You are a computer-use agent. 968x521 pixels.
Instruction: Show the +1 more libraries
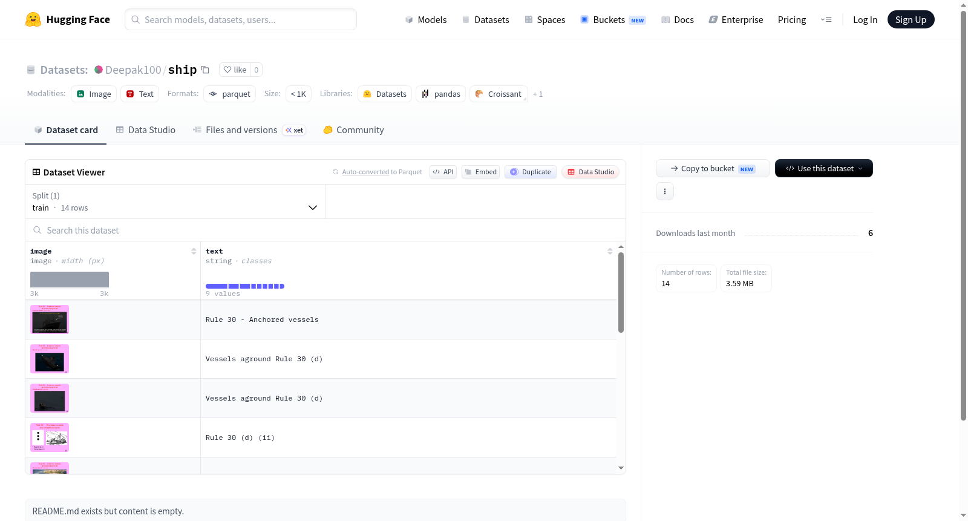point(538,94)
